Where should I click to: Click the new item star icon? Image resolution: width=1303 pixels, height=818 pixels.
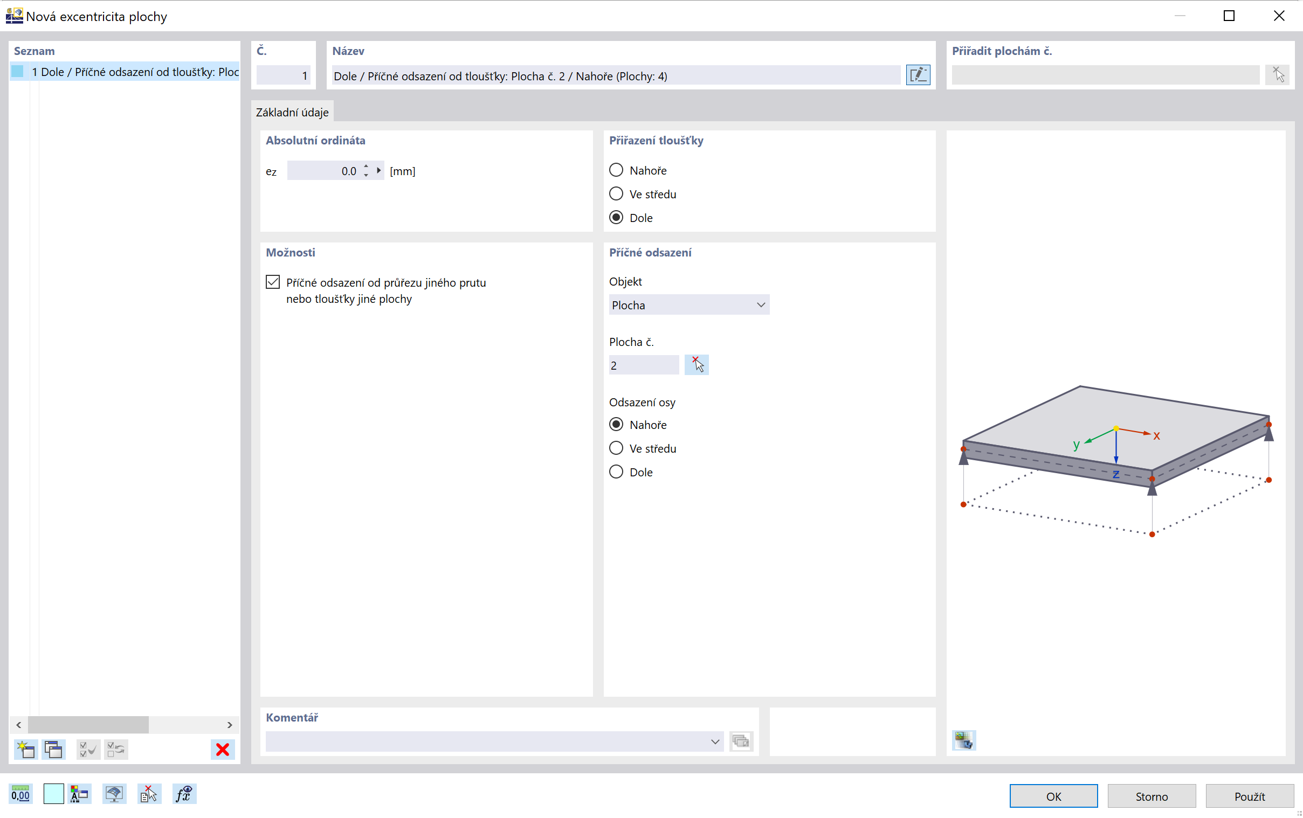(25, 749)
